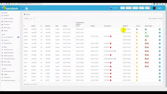
Task: Open the info icon in the 80.00 loan row
Action: point(160,67)
